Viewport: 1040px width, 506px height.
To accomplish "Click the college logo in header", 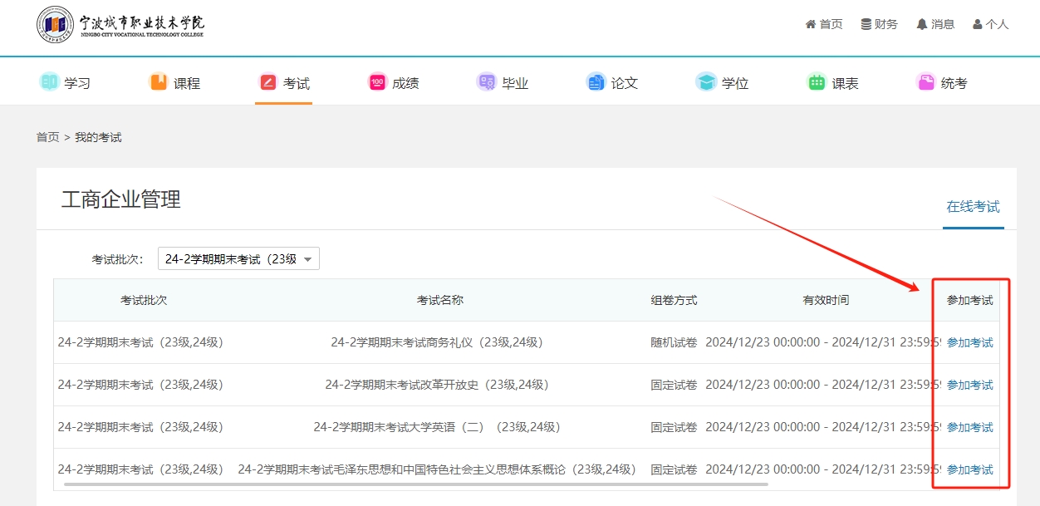I will click(120, 24).
